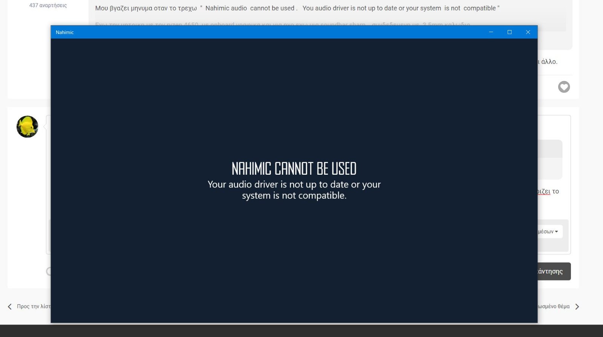
Task: Click the 'NAHIMIC CANNOT BE USED' heading
Action: (294, 169)
